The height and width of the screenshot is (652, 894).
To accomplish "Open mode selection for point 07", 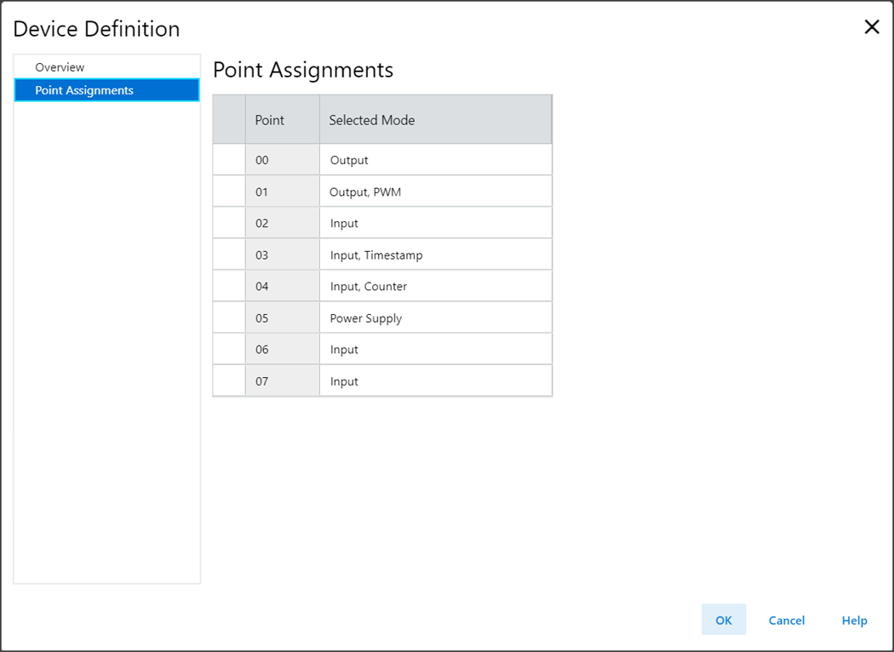I will click(434, 381).
